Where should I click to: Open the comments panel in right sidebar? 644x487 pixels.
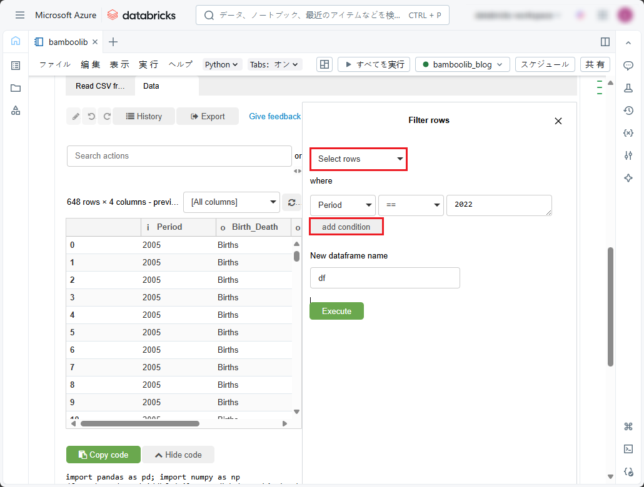[x=628, y=66]
